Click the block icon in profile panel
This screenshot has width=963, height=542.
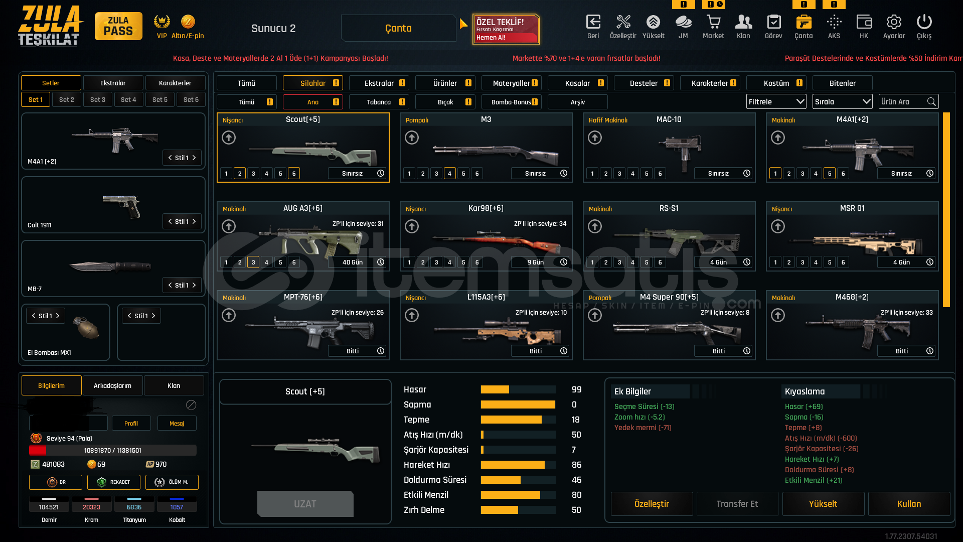191,405
